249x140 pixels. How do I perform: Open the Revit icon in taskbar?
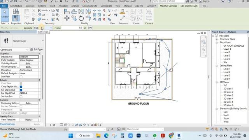[179, 136]
